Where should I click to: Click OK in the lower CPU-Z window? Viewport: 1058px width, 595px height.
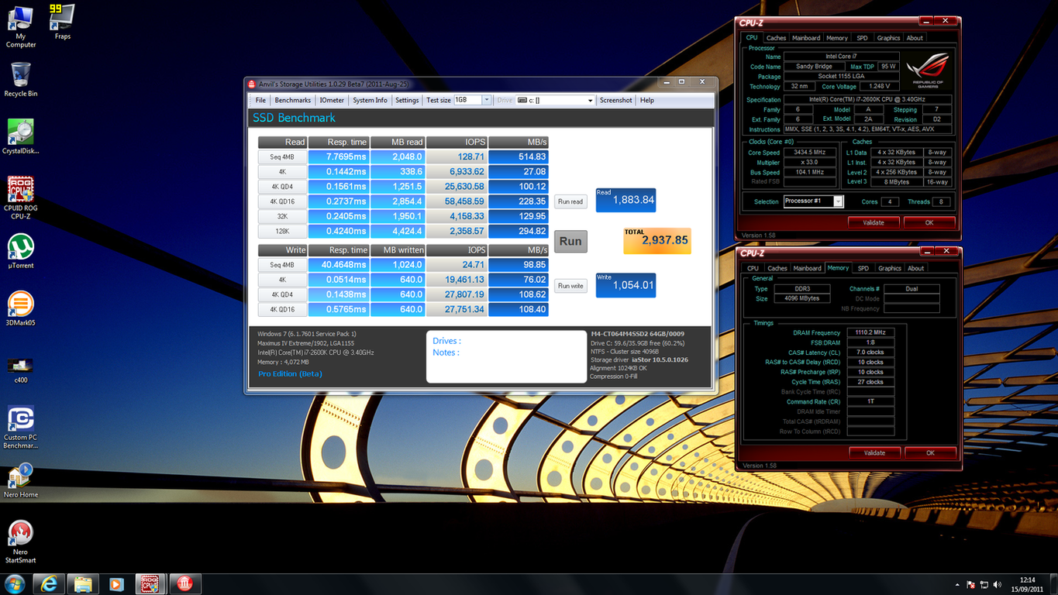coord(930,452)
